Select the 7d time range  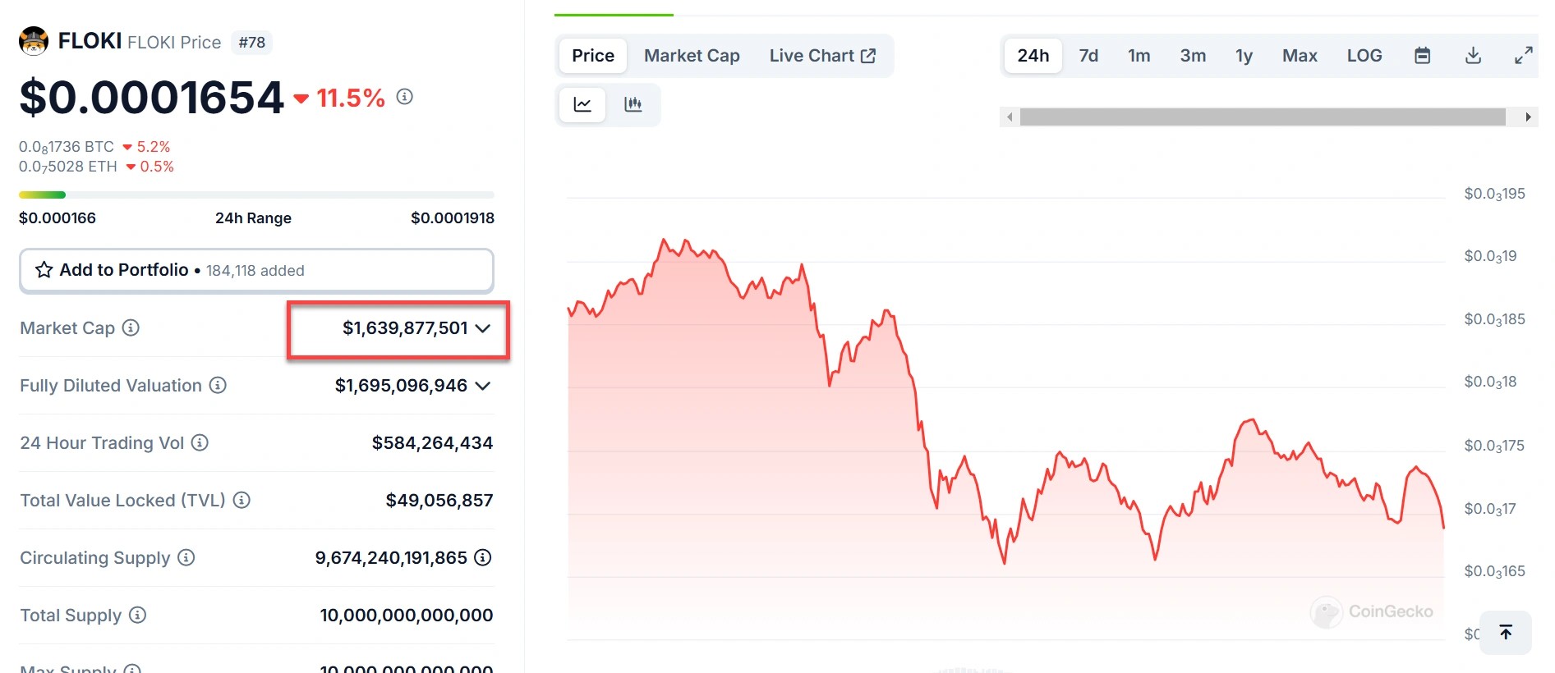click(1088, 56)
